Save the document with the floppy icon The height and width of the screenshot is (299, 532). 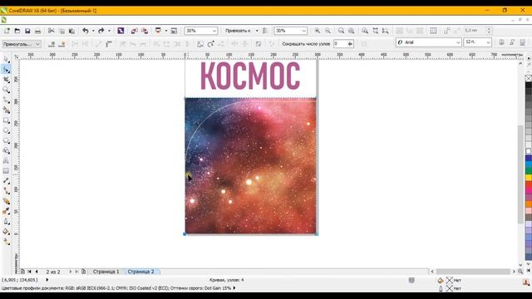pos(27,31)
